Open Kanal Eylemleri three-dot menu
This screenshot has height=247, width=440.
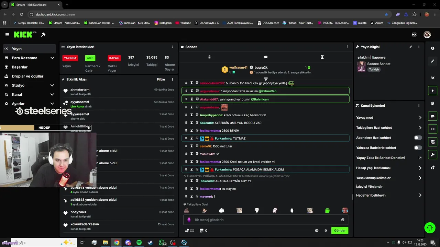tap(419, 106)
